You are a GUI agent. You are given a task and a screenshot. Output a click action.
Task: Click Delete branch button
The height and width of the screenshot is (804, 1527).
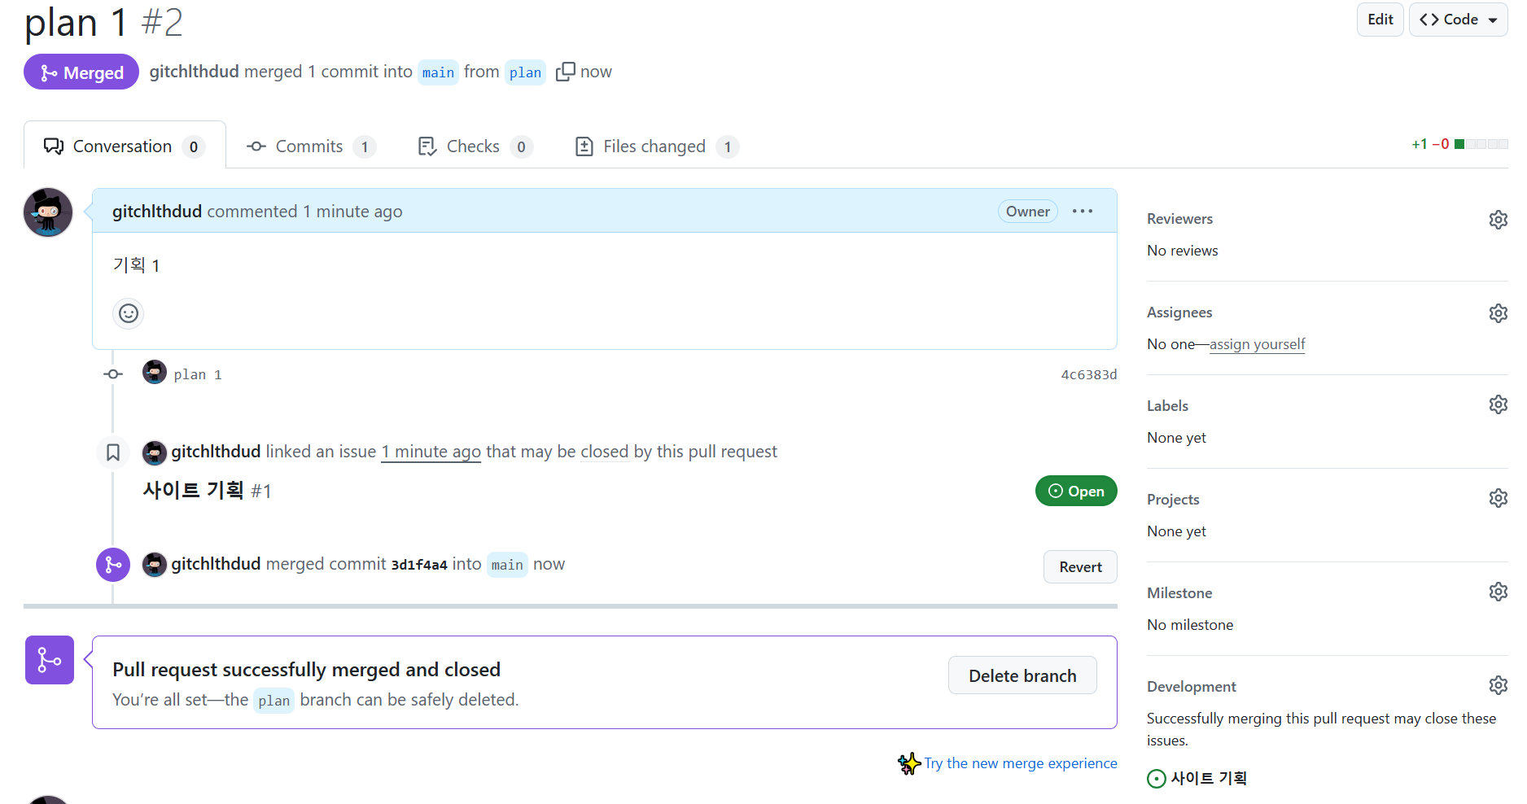click(1022, 675)
